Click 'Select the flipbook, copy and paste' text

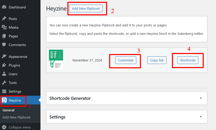pos(127,34)
